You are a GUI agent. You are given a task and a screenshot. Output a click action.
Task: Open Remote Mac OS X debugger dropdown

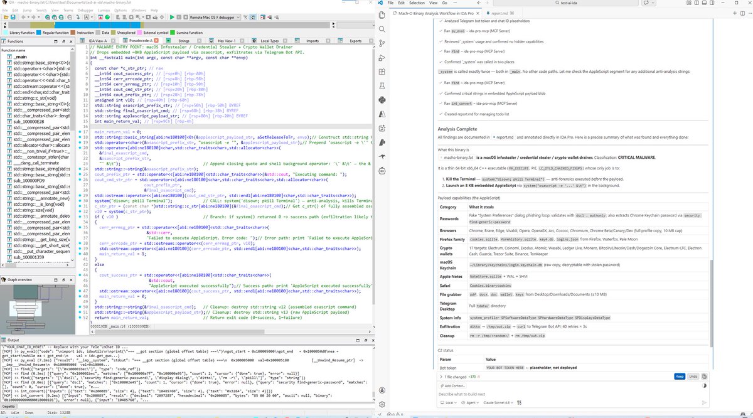[215, 18]
